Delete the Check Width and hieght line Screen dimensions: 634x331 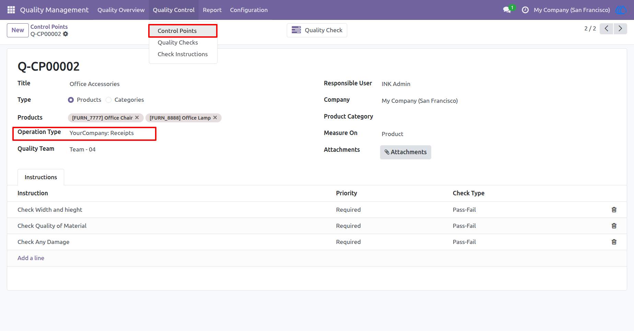614,210
